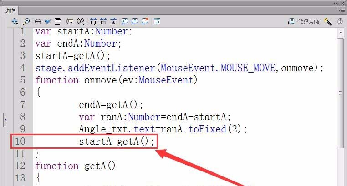Click line number 12 in gutter
The height and width of the screenshot is (186, 347).
coord(20,166)
